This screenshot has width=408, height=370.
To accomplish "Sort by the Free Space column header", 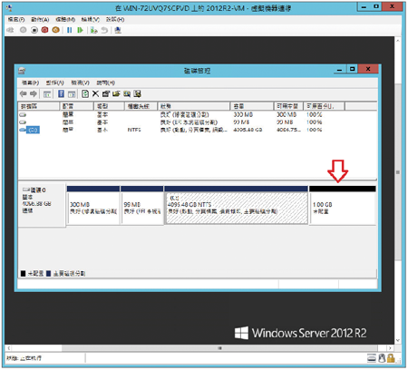I will [x=288, y=106].
